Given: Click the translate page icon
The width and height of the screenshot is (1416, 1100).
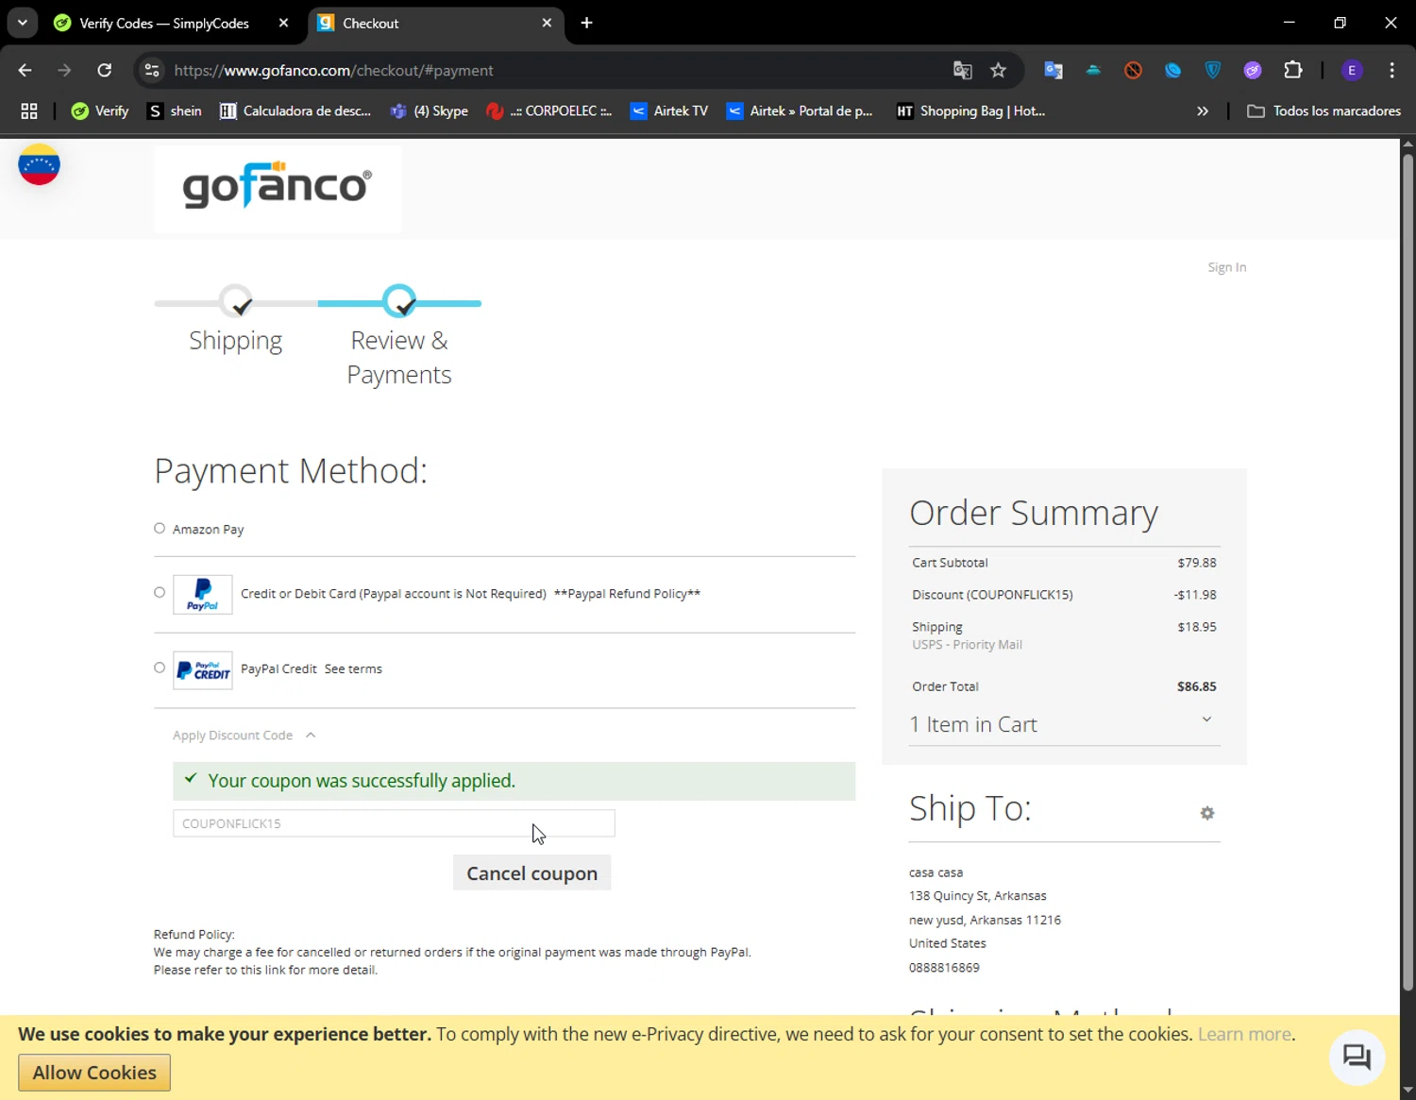Looking at the screenshot, I should 962,70.
